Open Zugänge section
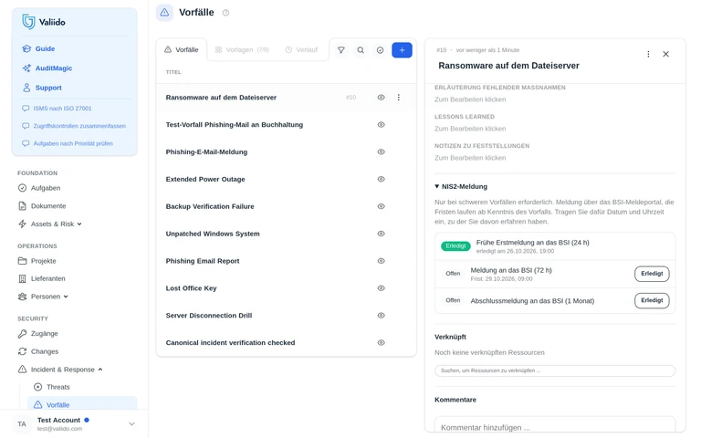701x438 pixels. pos(37,333)
